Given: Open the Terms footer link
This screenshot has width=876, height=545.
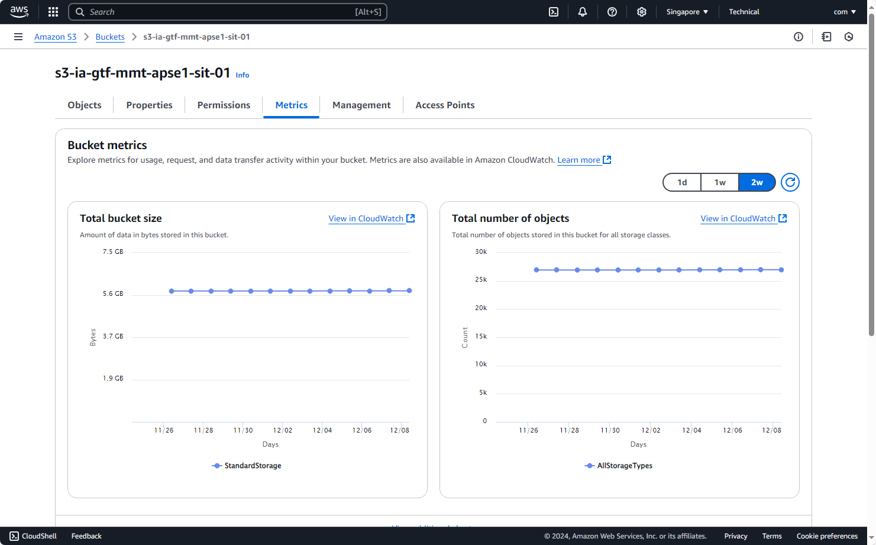Looking at the screenshot, I should [772, 536].
